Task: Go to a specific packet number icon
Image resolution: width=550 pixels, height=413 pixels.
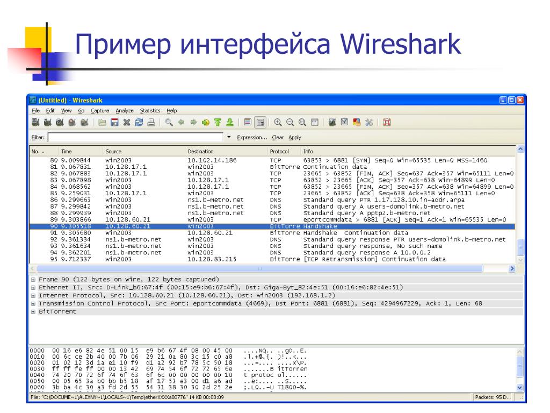Action: tap(206, 122)
